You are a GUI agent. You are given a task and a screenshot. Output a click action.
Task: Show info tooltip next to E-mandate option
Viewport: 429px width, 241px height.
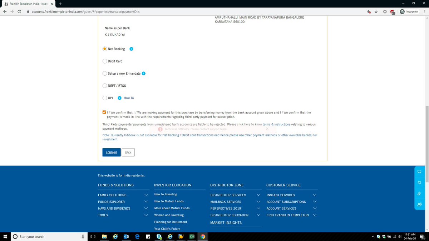point(144,74)
